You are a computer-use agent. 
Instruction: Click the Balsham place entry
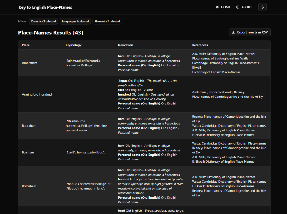28,153
